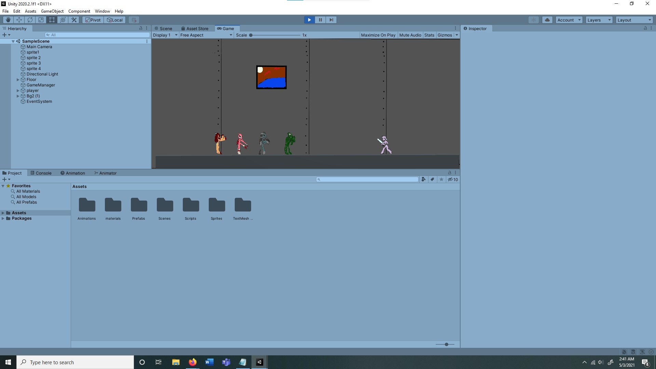Viewport: 656px width, 369px height.
Task: Open the cloud services icon
Action: (547, 20)
